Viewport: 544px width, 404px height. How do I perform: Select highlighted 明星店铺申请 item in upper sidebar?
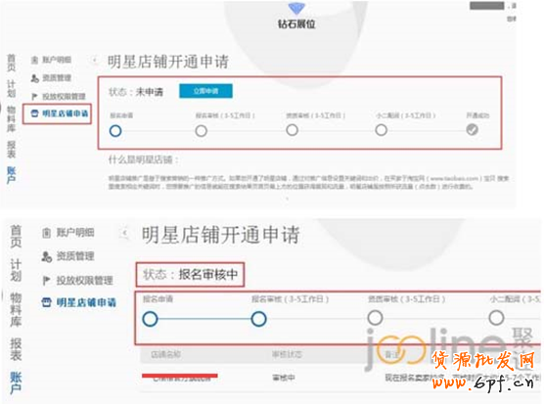point(60,113)
